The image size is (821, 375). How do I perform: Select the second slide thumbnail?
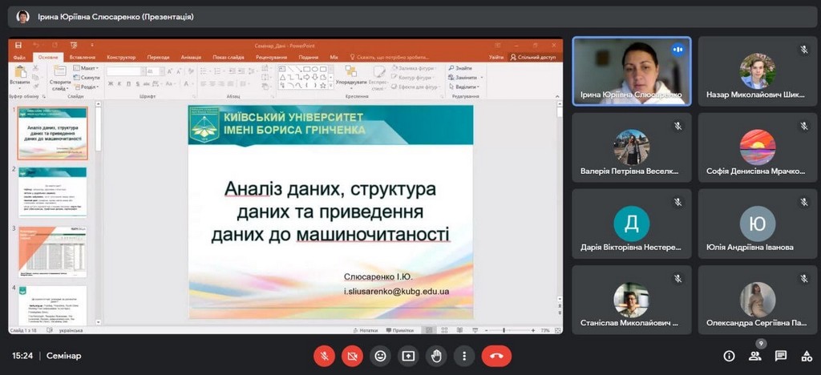tap(52, 192)
